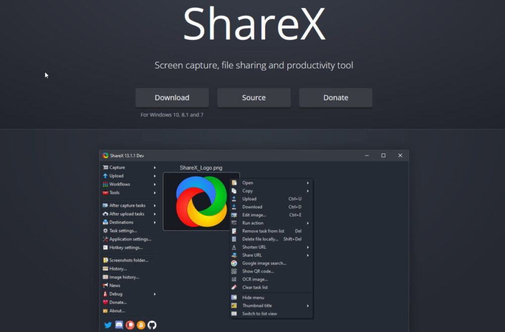Click the Destinations icon

[106, 223]
